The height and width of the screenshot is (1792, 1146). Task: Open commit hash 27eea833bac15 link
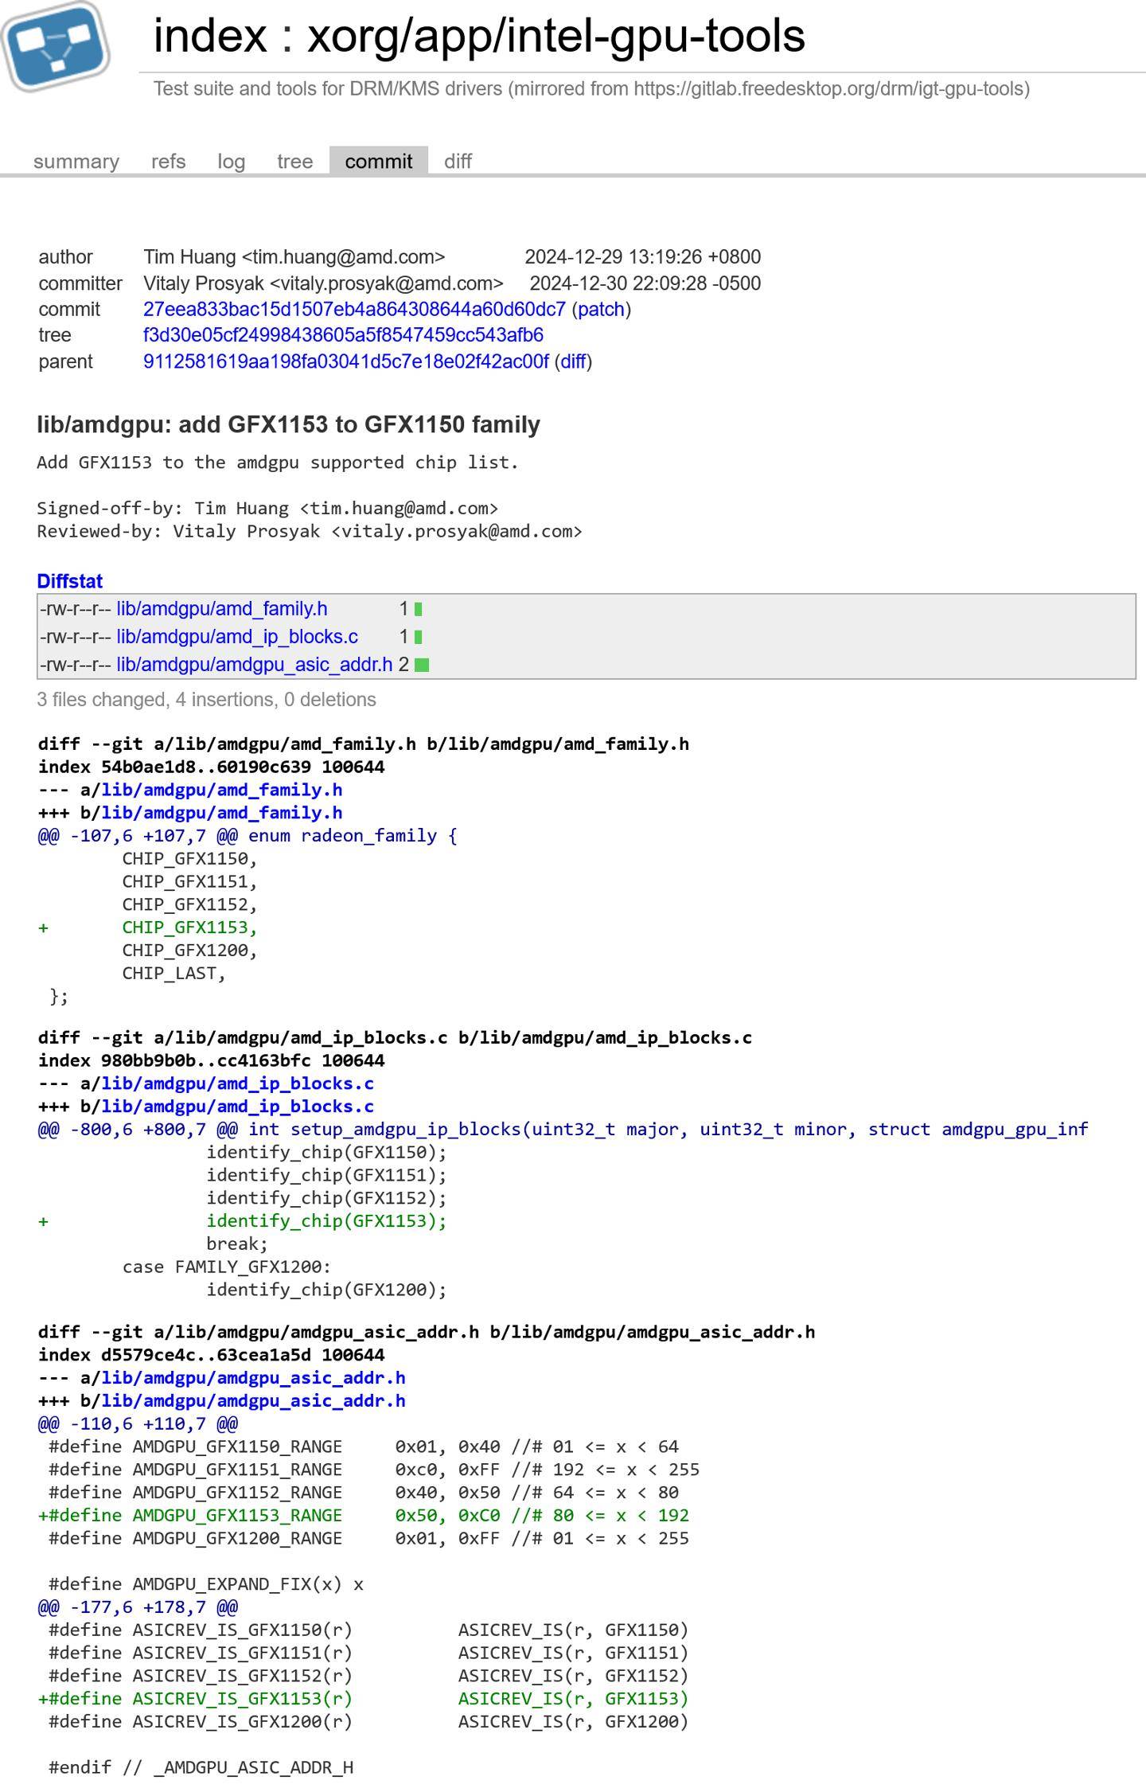354,309
